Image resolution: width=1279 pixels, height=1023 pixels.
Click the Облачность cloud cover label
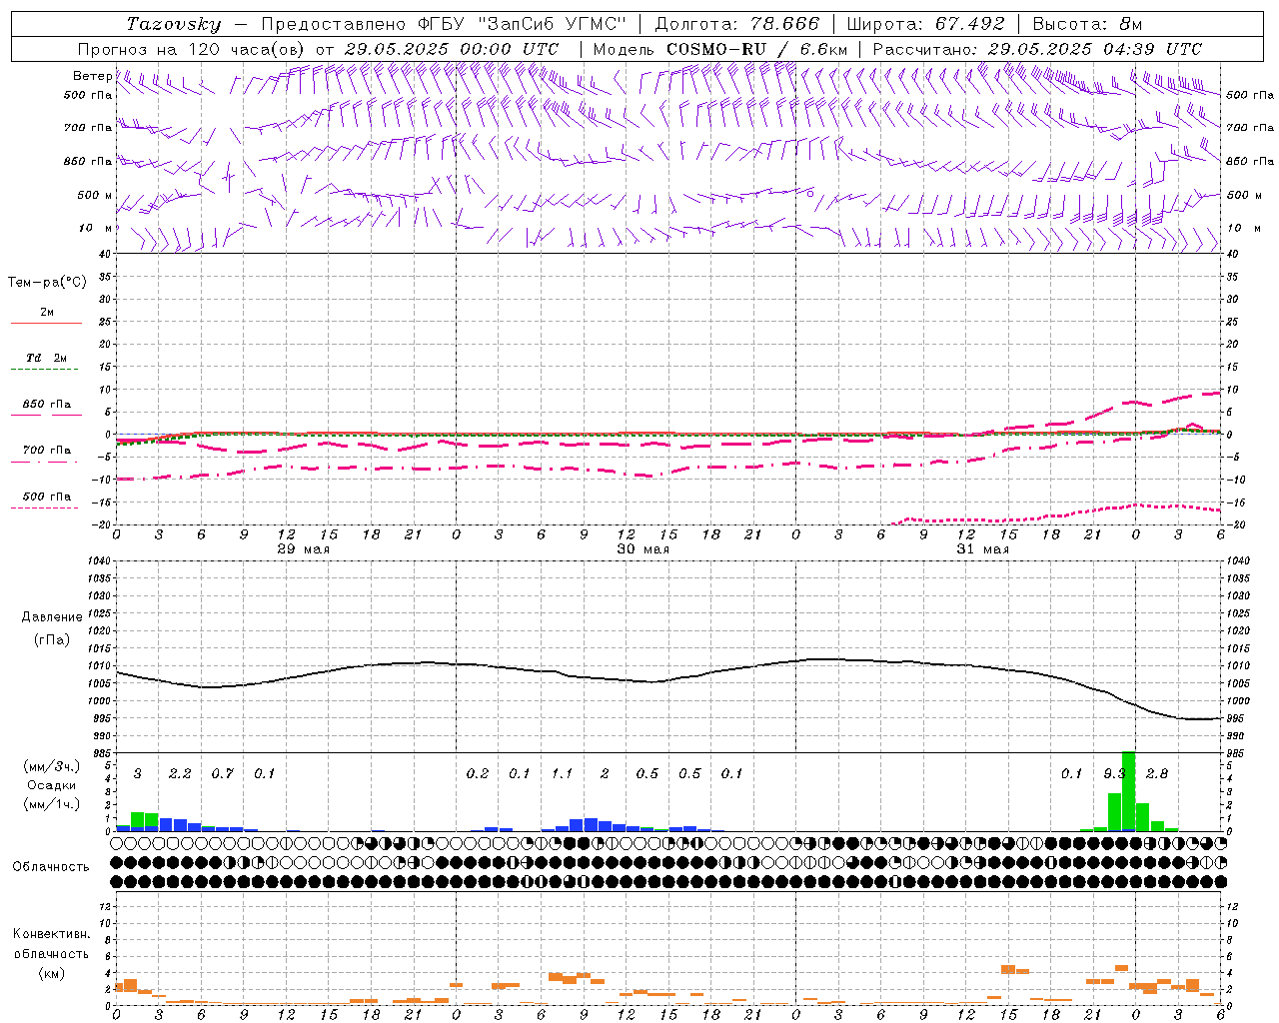pos(51,866)
